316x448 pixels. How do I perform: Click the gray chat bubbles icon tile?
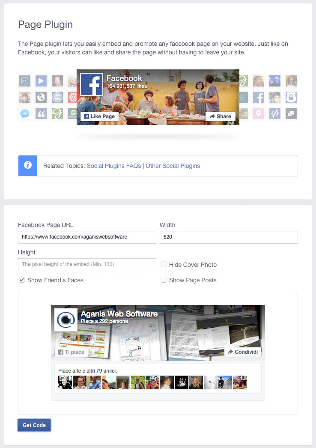coord(291,114)
